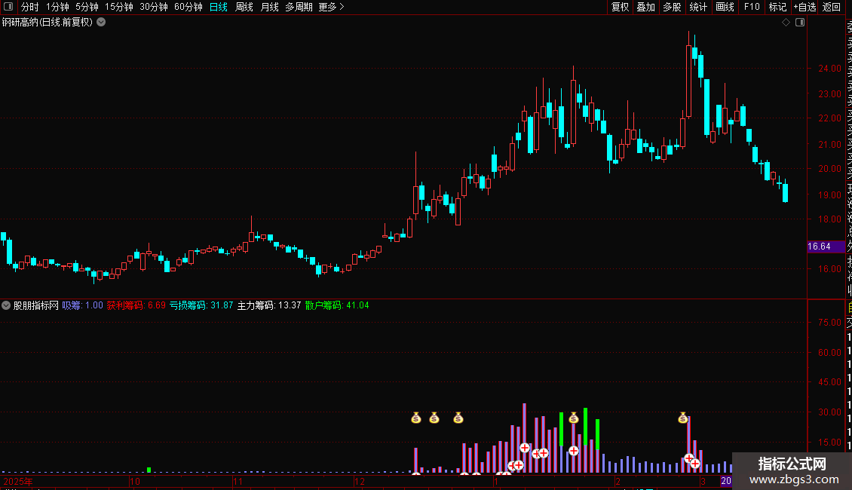Open 画线 drawing tools
852x490 pixels.
pos(725,7)
